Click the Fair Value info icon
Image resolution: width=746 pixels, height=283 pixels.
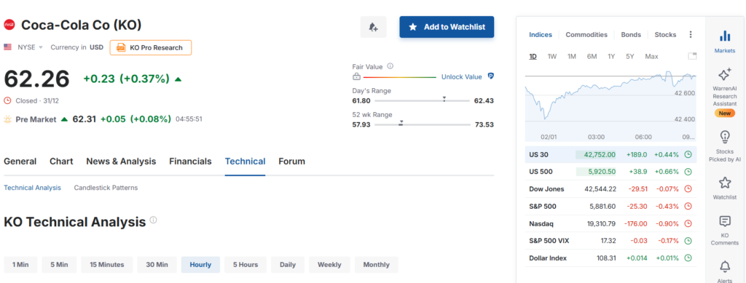pyautogui.click(x=390, y=66)
